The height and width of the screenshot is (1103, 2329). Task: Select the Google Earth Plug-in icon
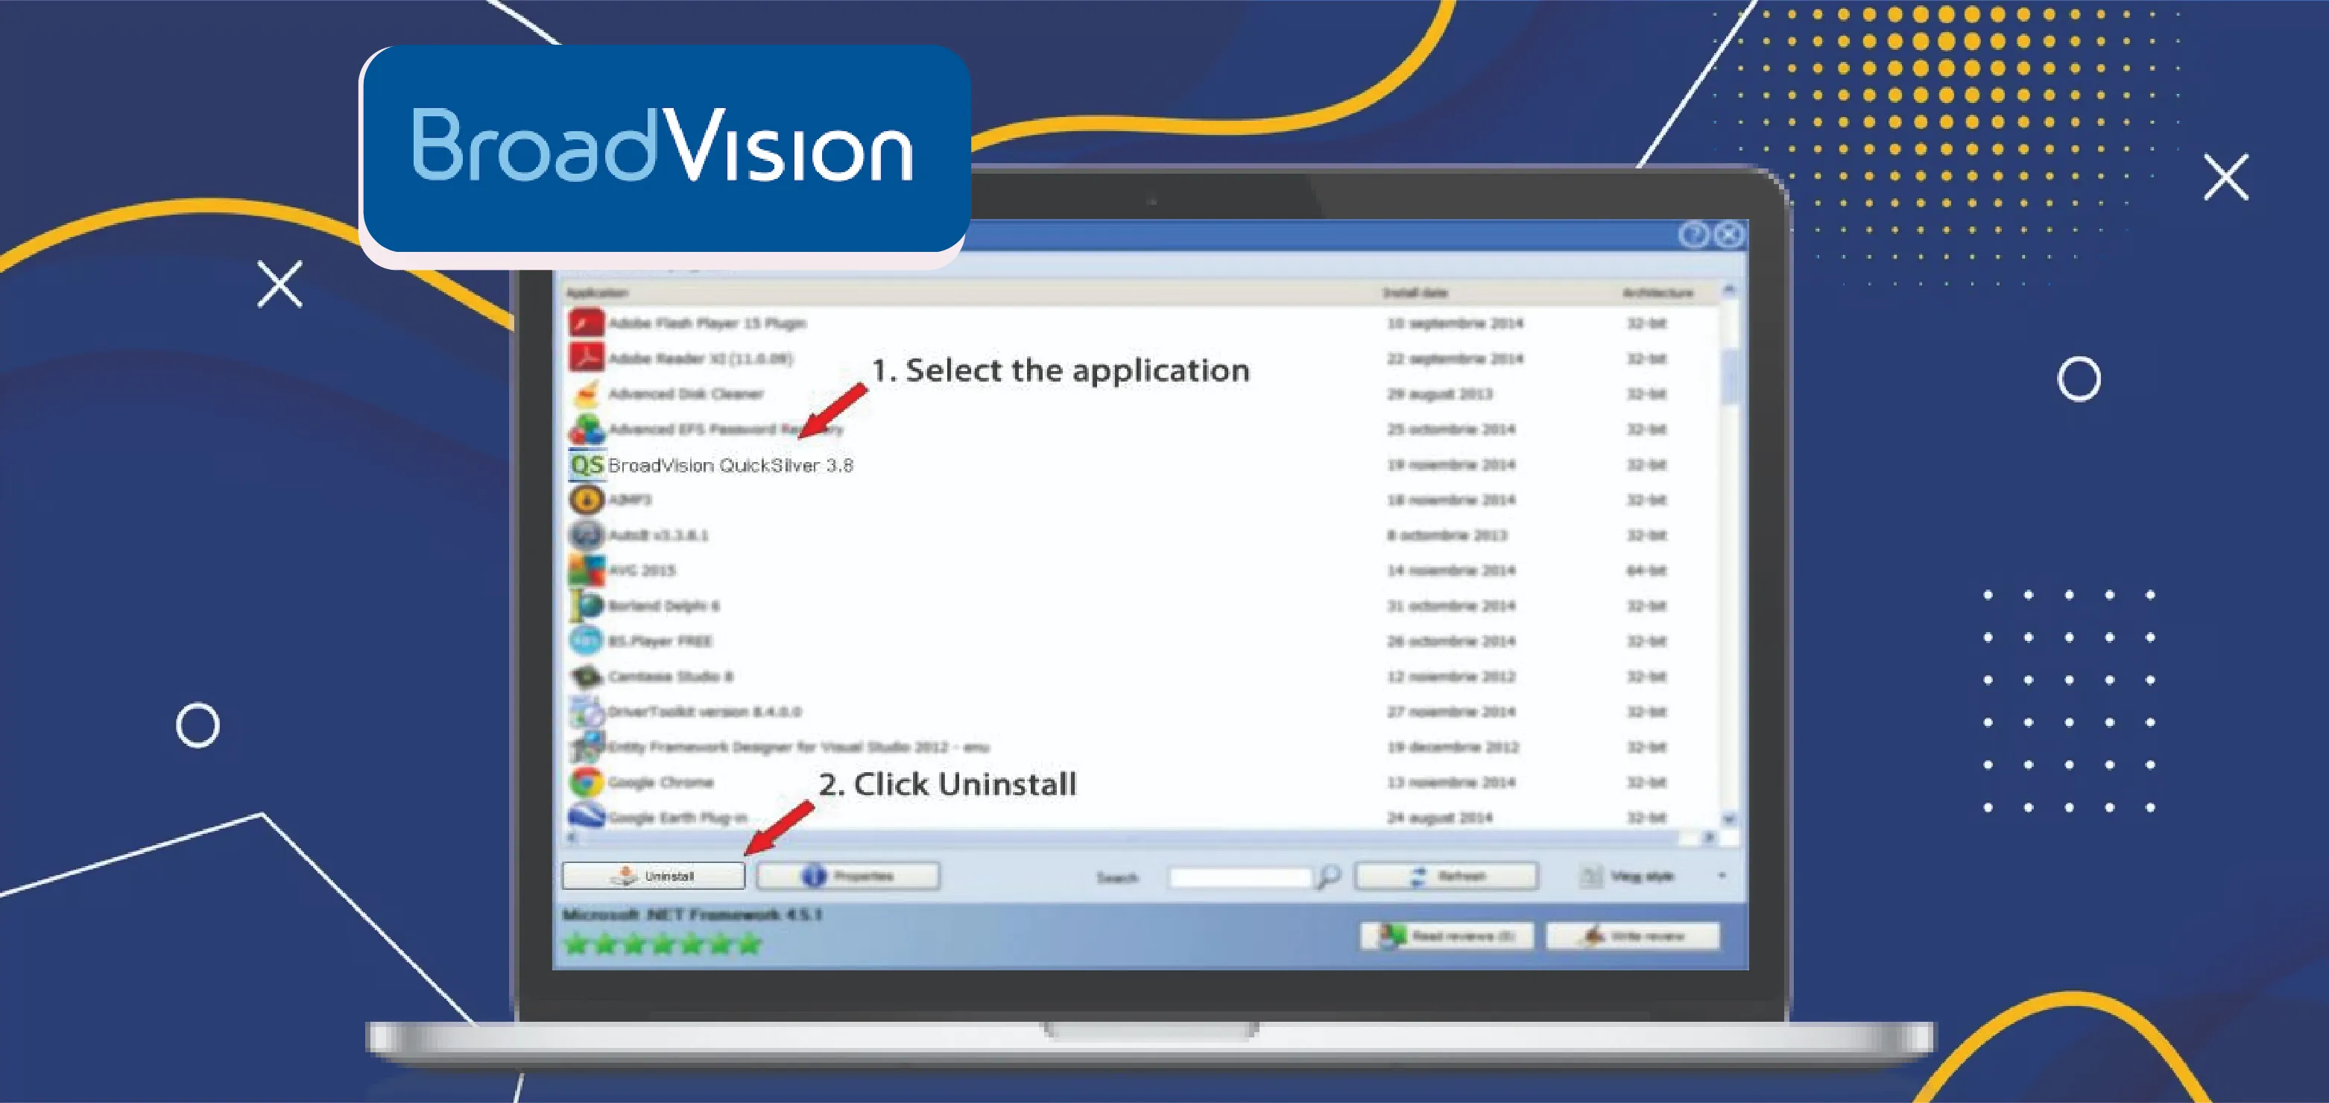[586, 816]
